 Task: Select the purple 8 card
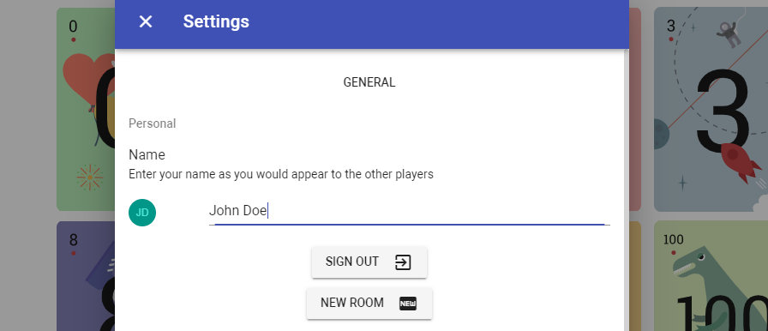tap(87, 275)
